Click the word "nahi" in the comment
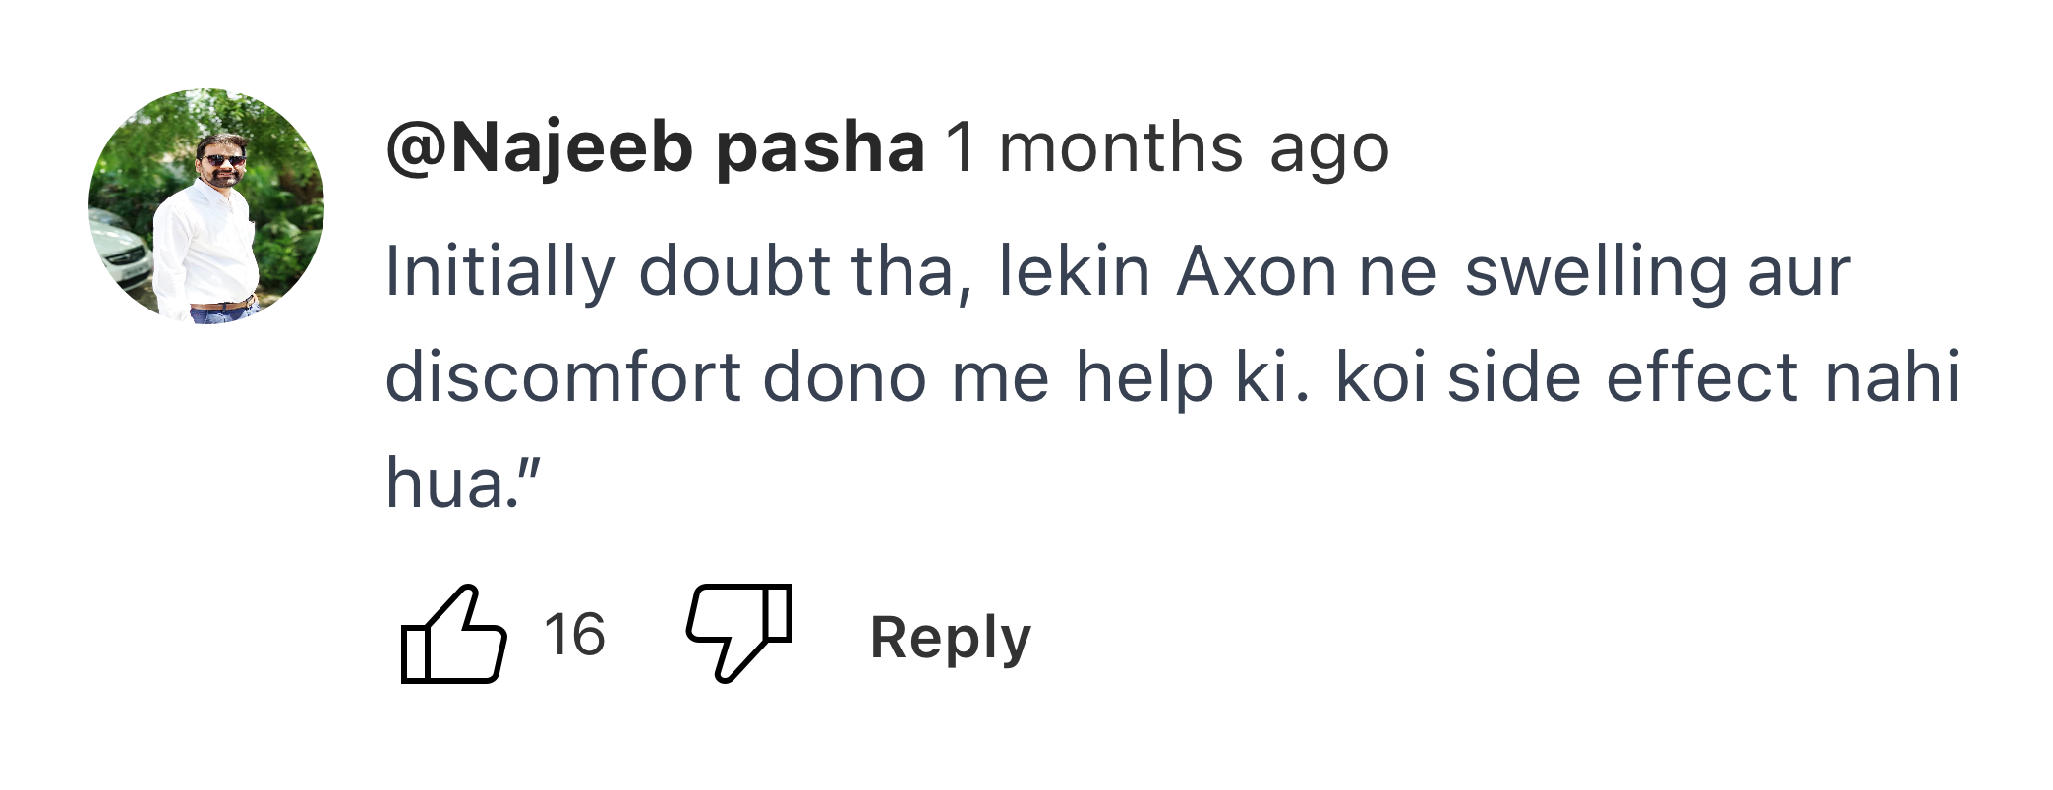The height and width of the screenshot is (790, 2053). 1893,378
